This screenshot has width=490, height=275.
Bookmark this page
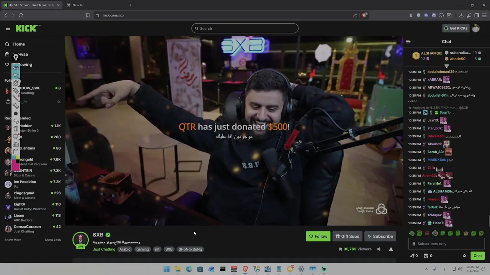tap(88, 15)
